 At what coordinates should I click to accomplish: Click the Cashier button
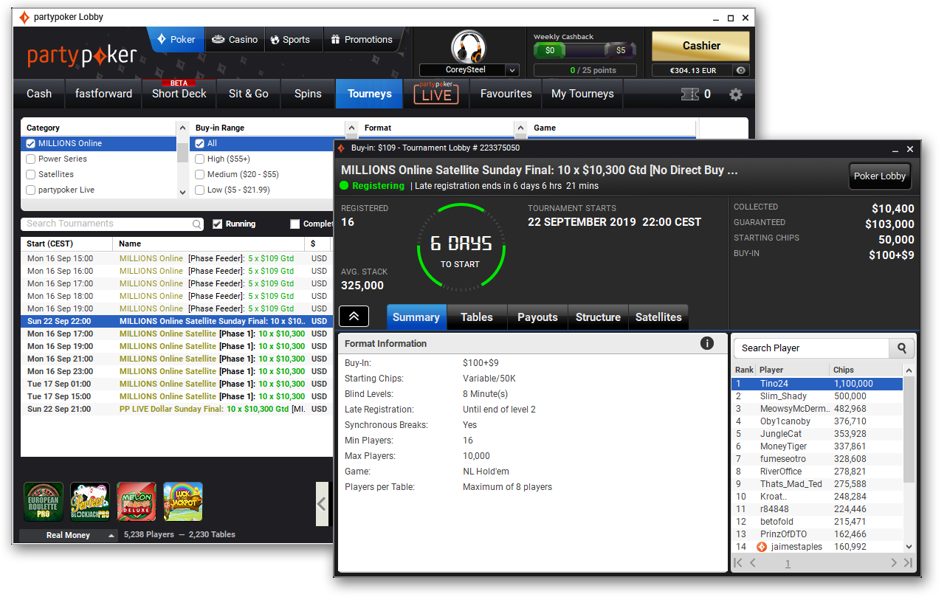pos(700,46)
